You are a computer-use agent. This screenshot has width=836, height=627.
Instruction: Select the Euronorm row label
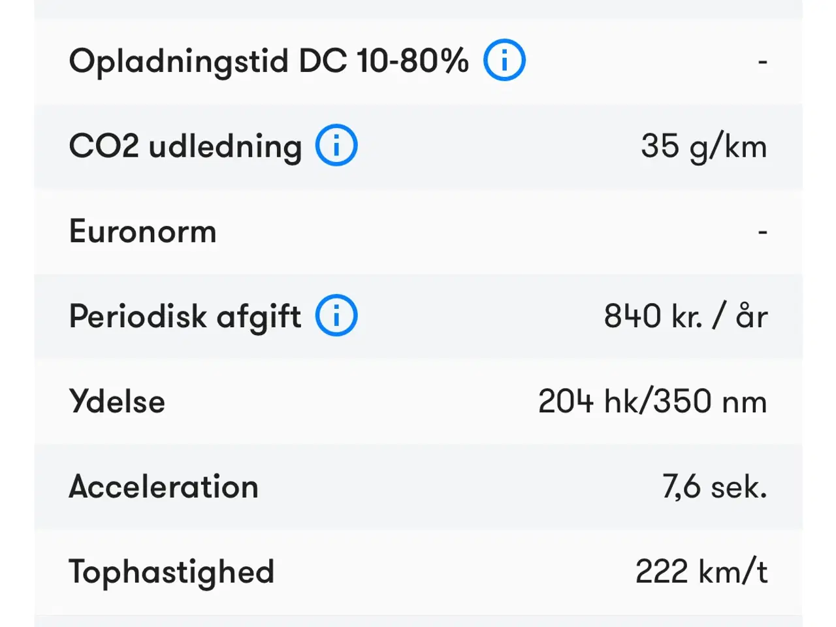tap(142, 231)
